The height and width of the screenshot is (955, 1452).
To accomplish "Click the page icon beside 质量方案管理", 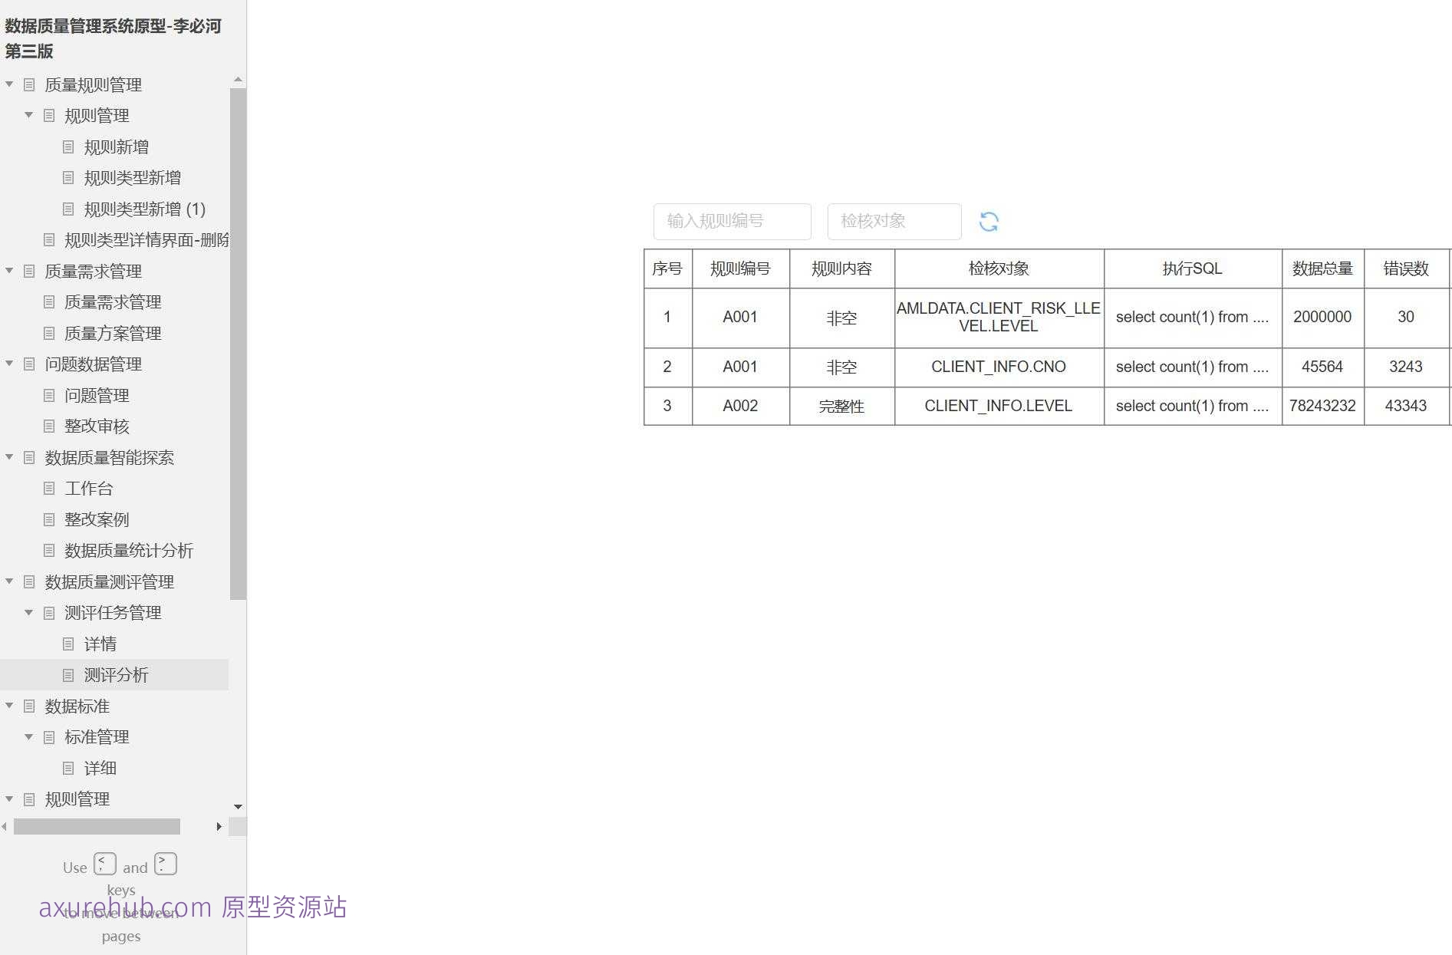I will [48, 333].
